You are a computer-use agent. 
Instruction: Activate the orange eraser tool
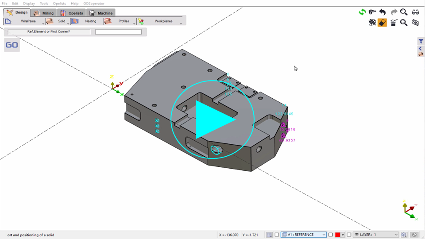coord(382,23)
